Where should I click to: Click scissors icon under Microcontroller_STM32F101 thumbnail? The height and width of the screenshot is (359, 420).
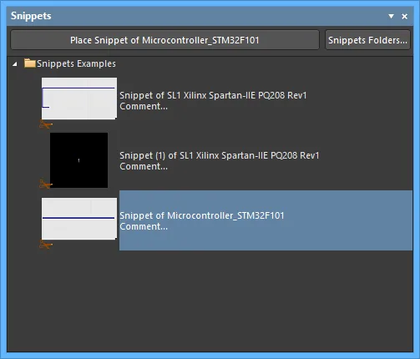[x=46, y=245]
